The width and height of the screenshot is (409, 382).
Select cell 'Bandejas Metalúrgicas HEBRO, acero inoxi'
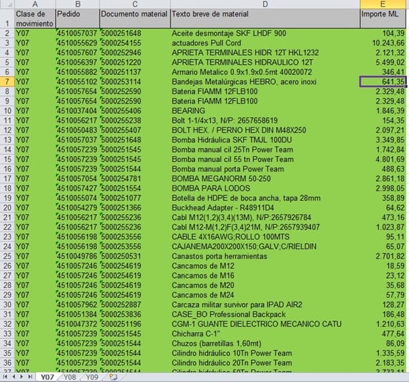[x=265, y=82]
